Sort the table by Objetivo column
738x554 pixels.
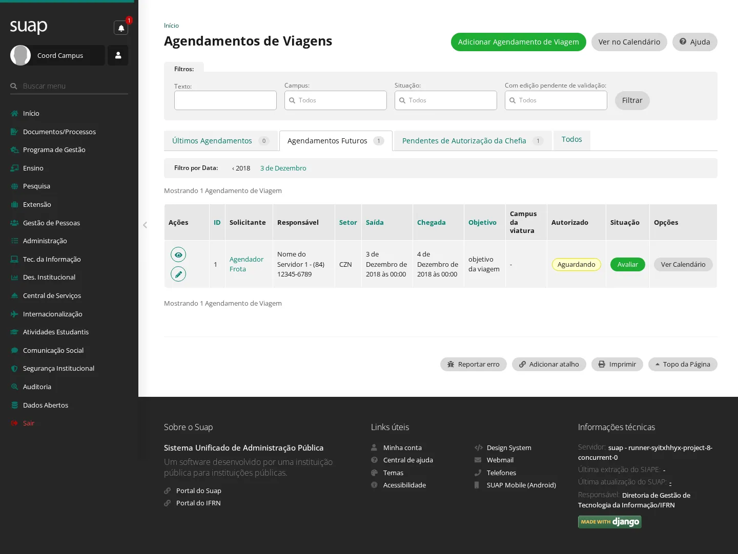pyautogui.click(x=482, y=222)
